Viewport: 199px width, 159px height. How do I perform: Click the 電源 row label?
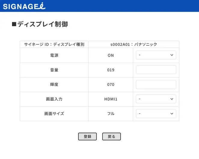pyautogui.click(x=54, y=55)
